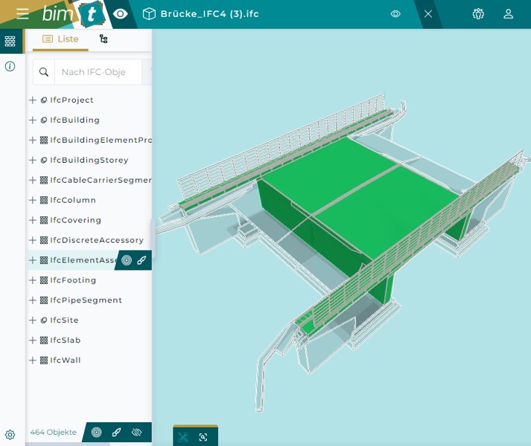Click the IfcCableCarrierSegment type icon
The width and height of the screenshot is (531, 446).
click(44, 180)
